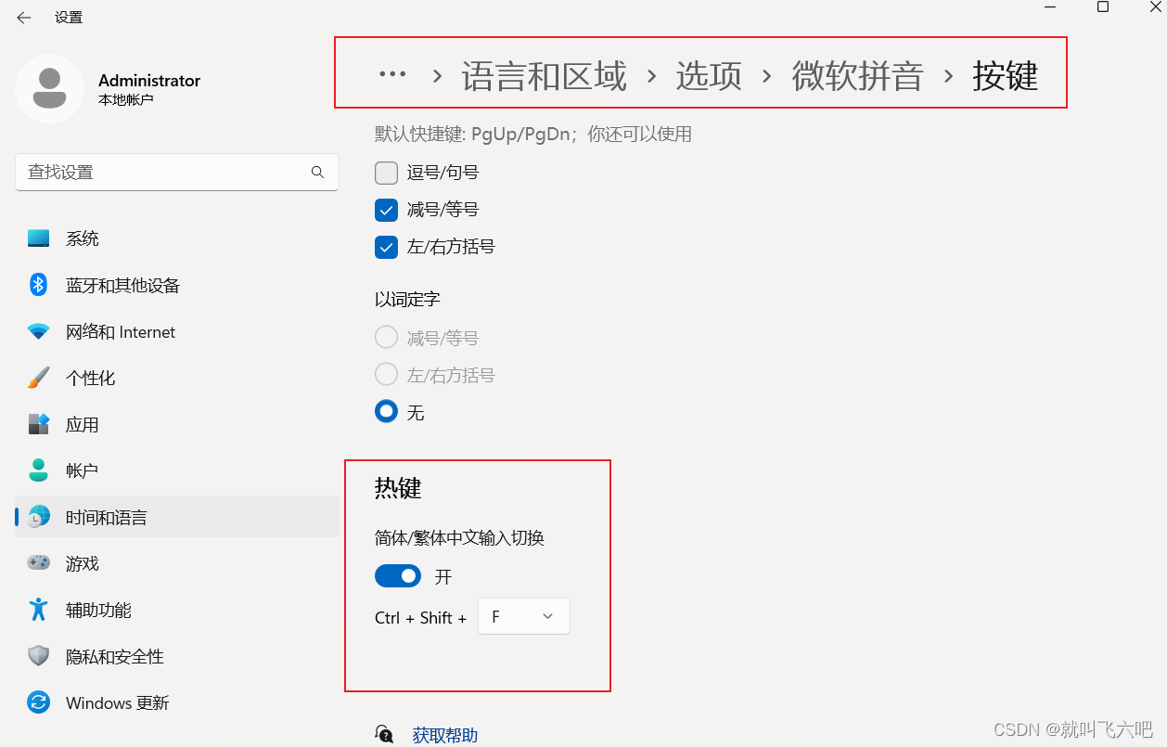The image size is (1167, 747).
Task: Click the shield icon for 隐私和安全性
Action: 38,656
